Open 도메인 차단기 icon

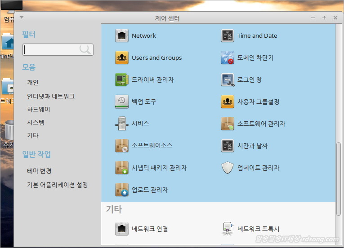(x=228, y=58)
